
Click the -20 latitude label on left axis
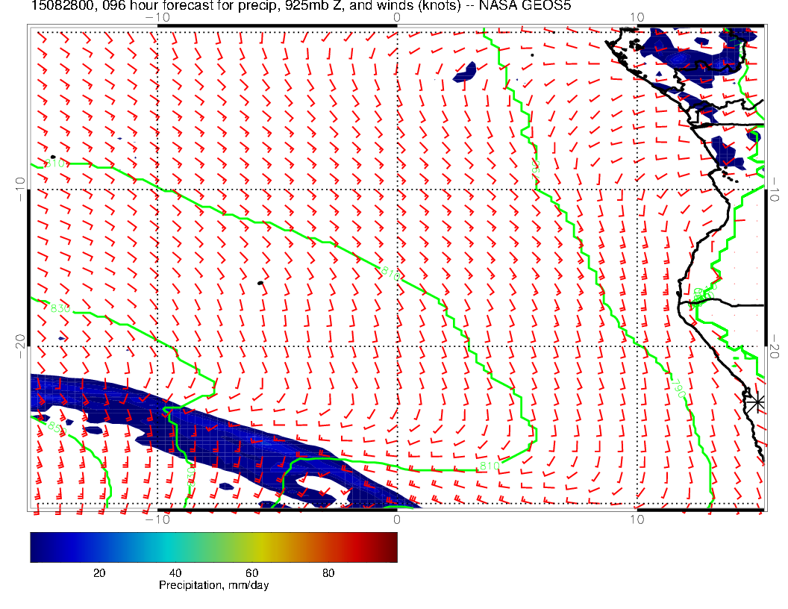[x=19, y=346]
